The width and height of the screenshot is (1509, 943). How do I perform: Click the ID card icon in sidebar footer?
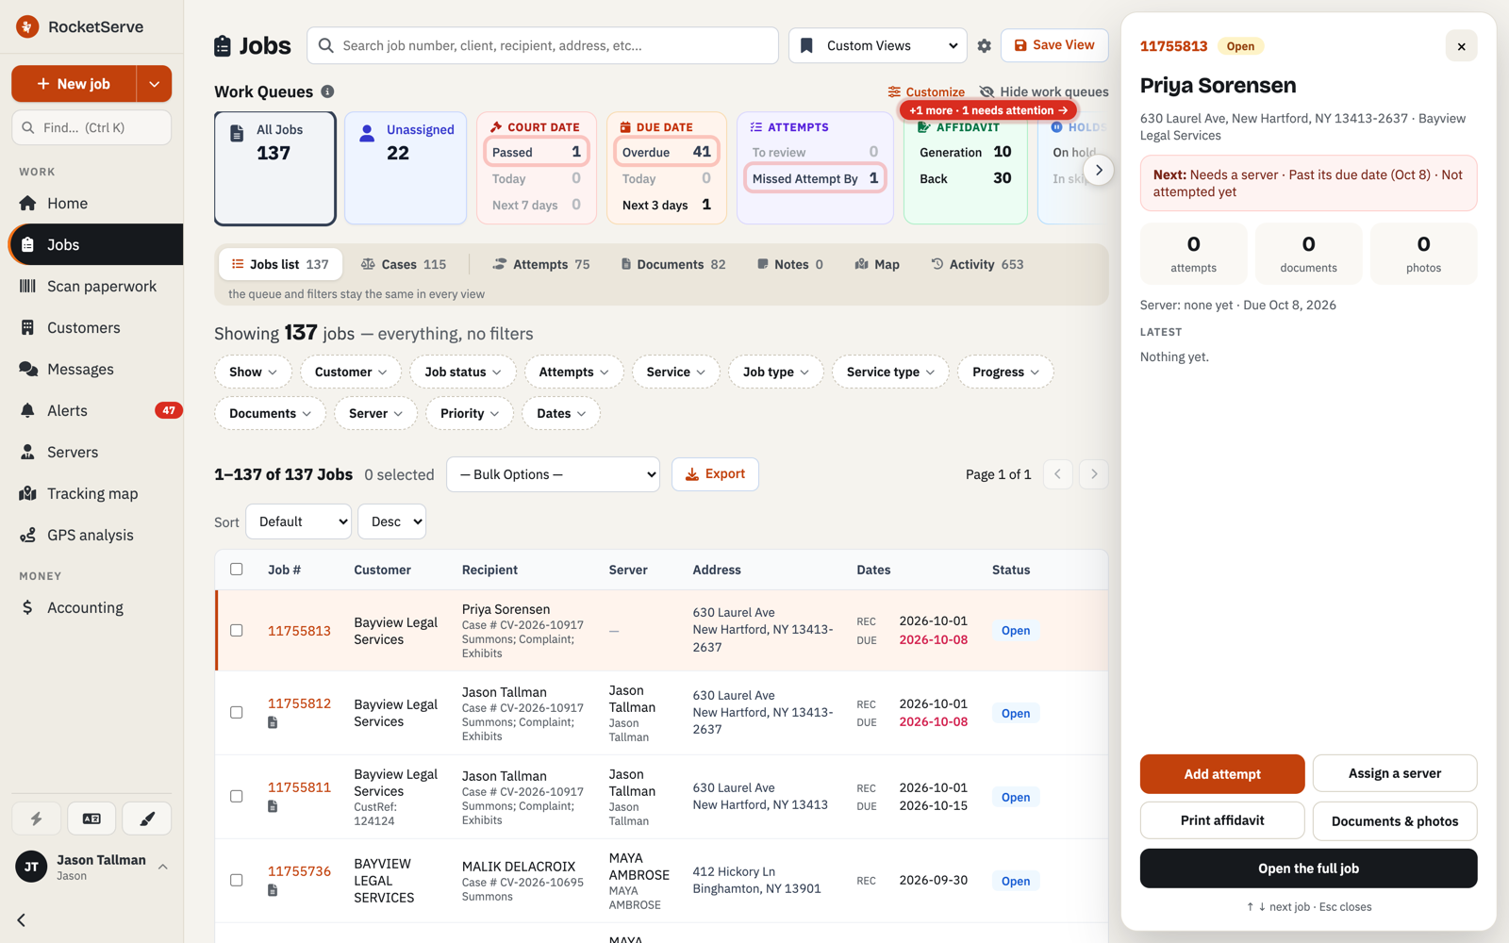(x=91, y=819)
